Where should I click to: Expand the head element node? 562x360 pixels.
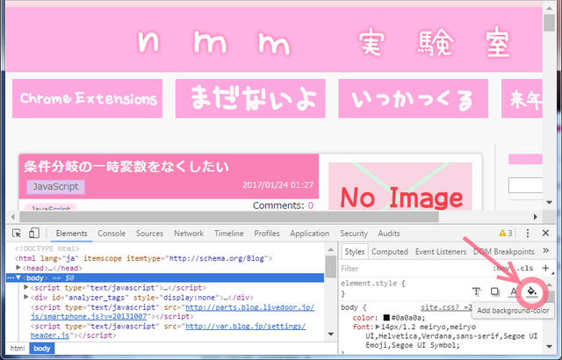18,268
